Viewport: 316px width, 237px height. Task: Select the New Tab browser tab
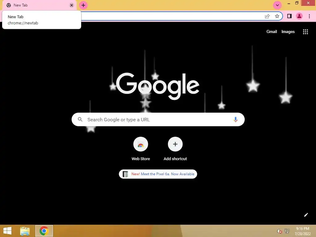tap(39, 5)
